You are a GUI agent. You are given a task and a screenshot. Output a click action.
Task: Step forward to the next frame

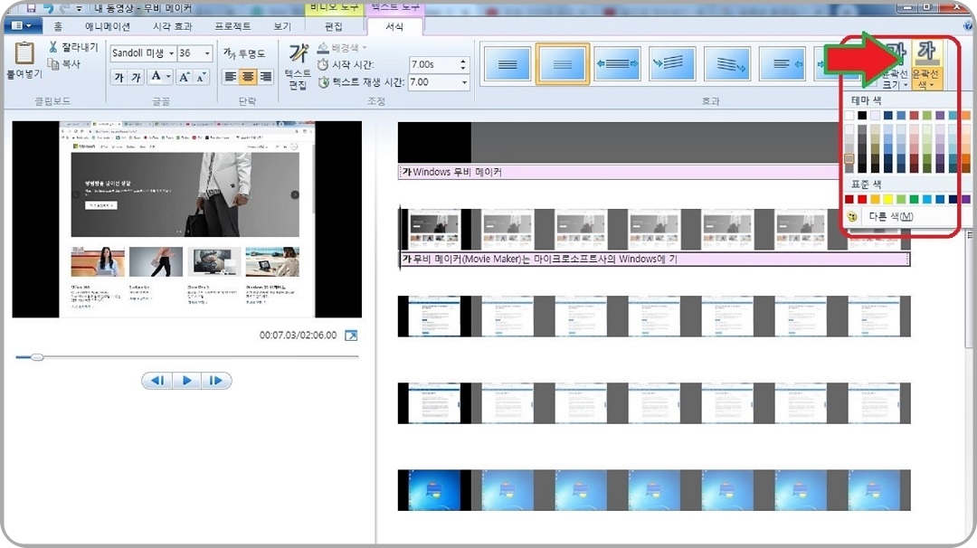pos(215,381)
